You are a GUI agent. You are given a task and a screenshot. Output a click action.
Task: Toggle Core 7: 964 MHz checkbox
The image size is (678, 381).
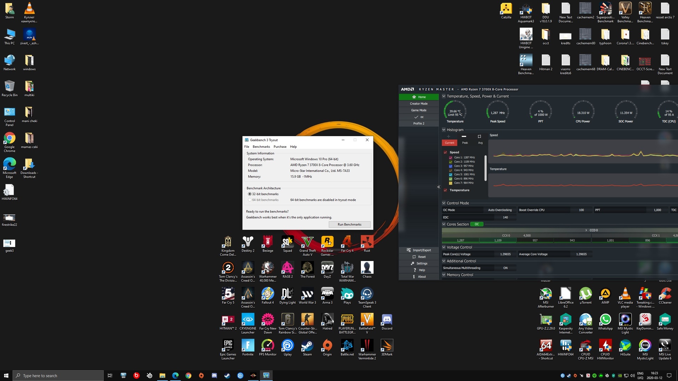pyautogui.click(x=451, y=183)
